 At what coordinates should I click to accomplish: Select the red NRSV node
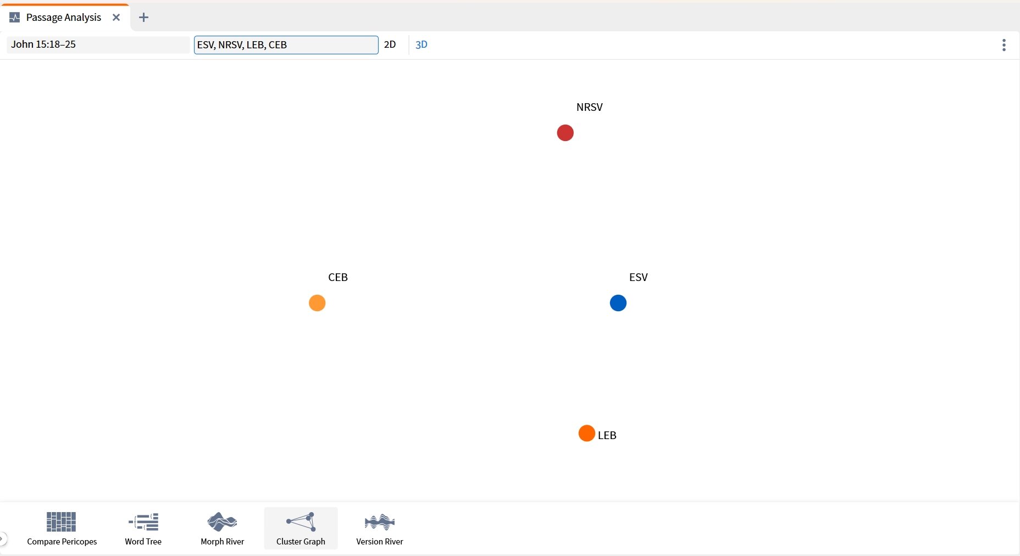coord(565,133)
